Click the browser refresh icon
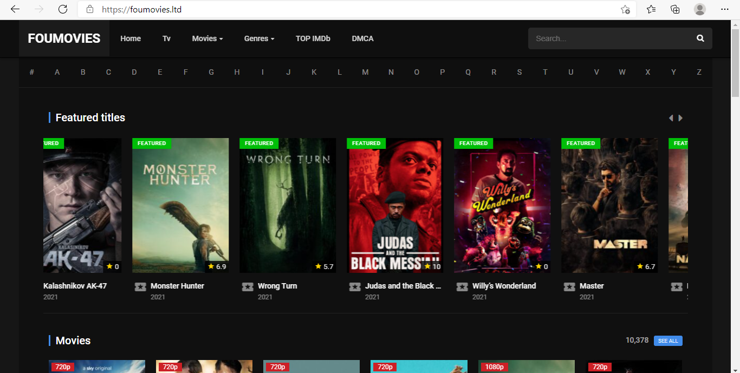The image size is (740, 373). pos(63,9)
